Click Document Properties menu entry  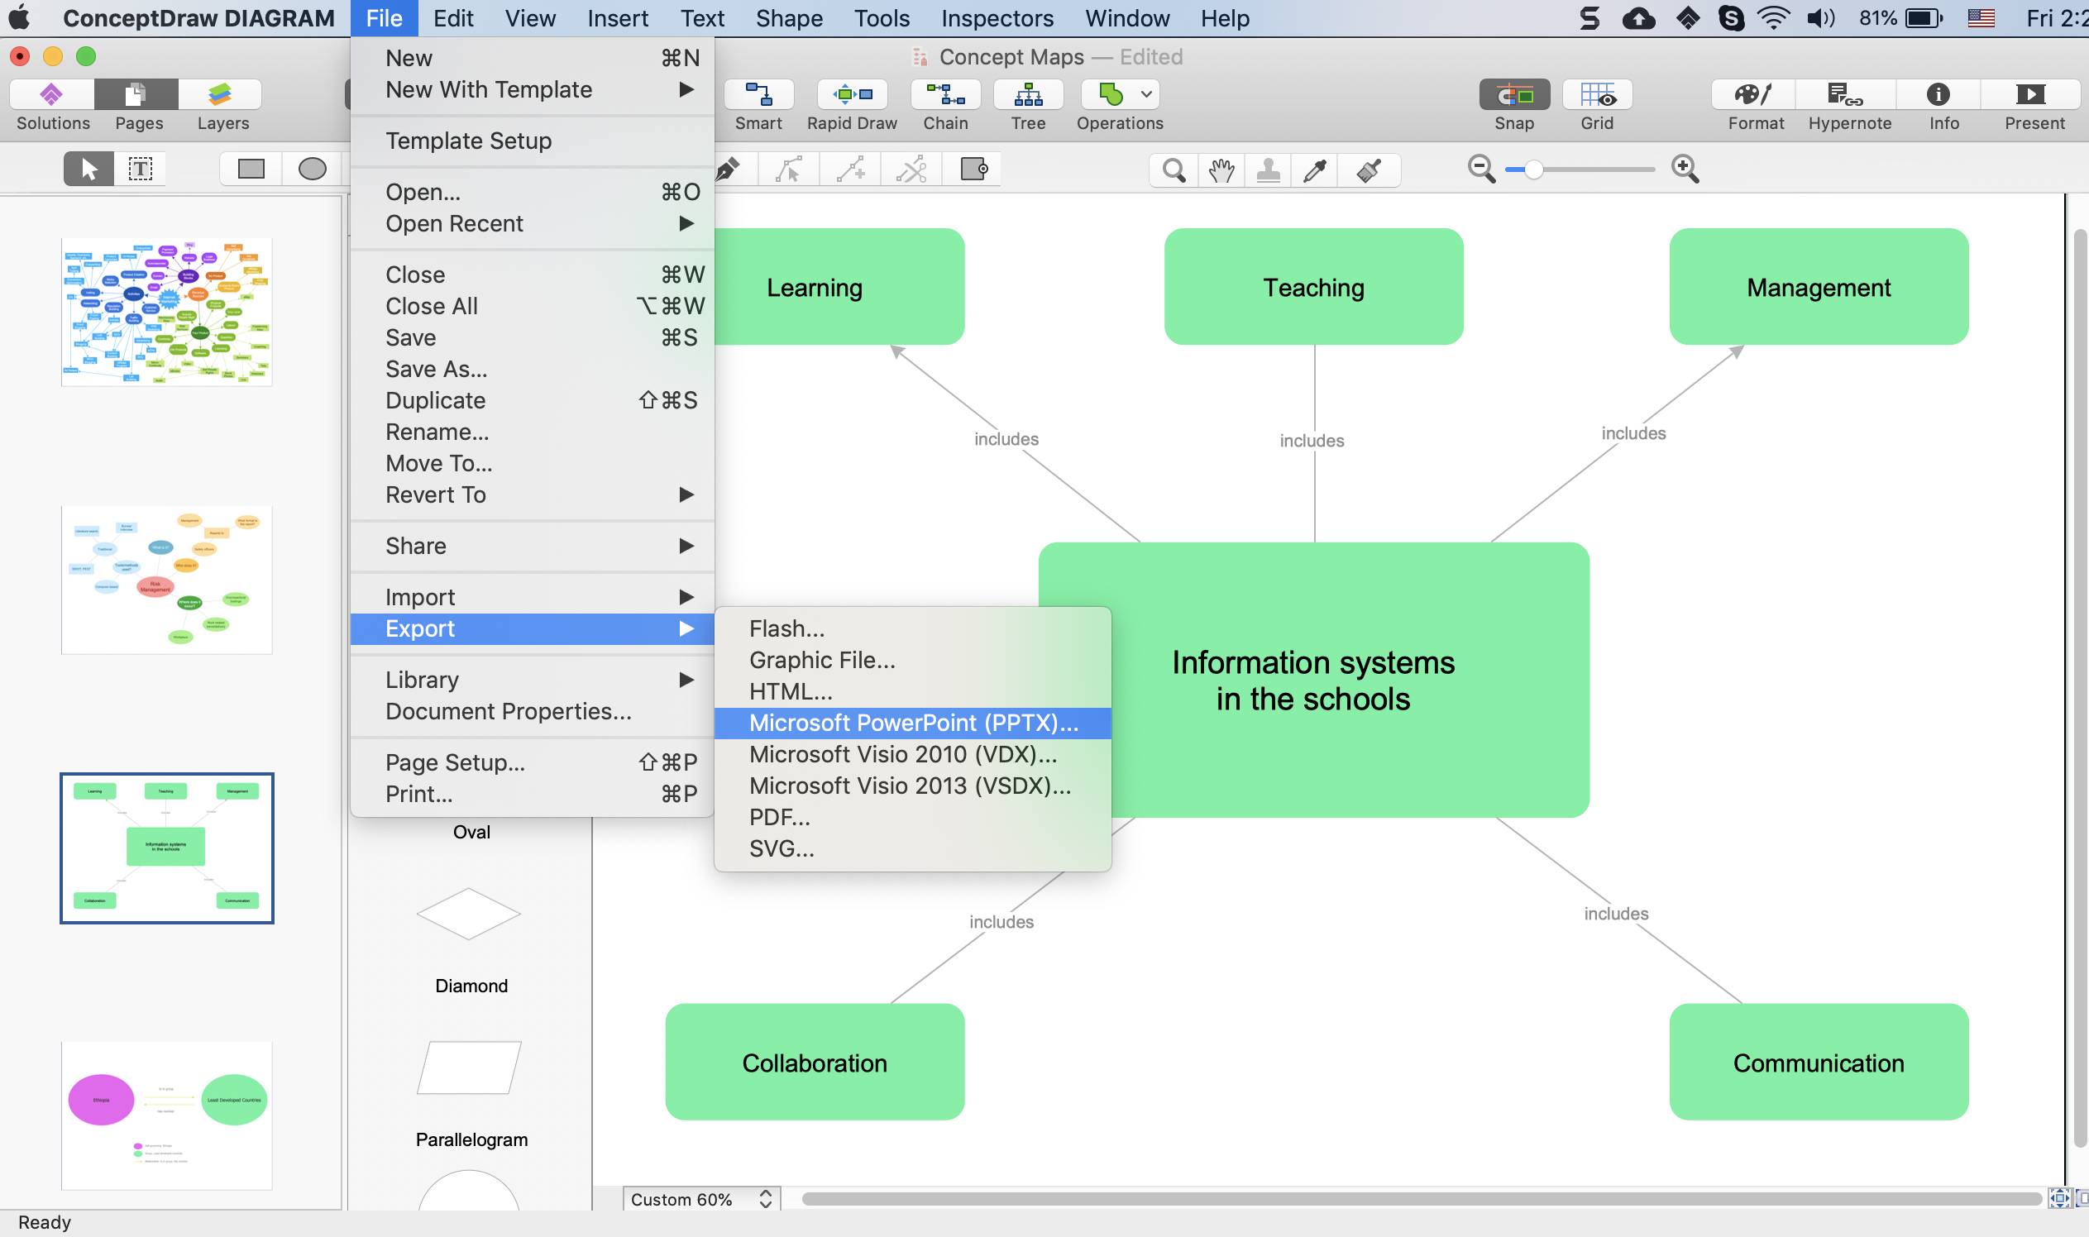pyautogui.click(x=508, y=711)
